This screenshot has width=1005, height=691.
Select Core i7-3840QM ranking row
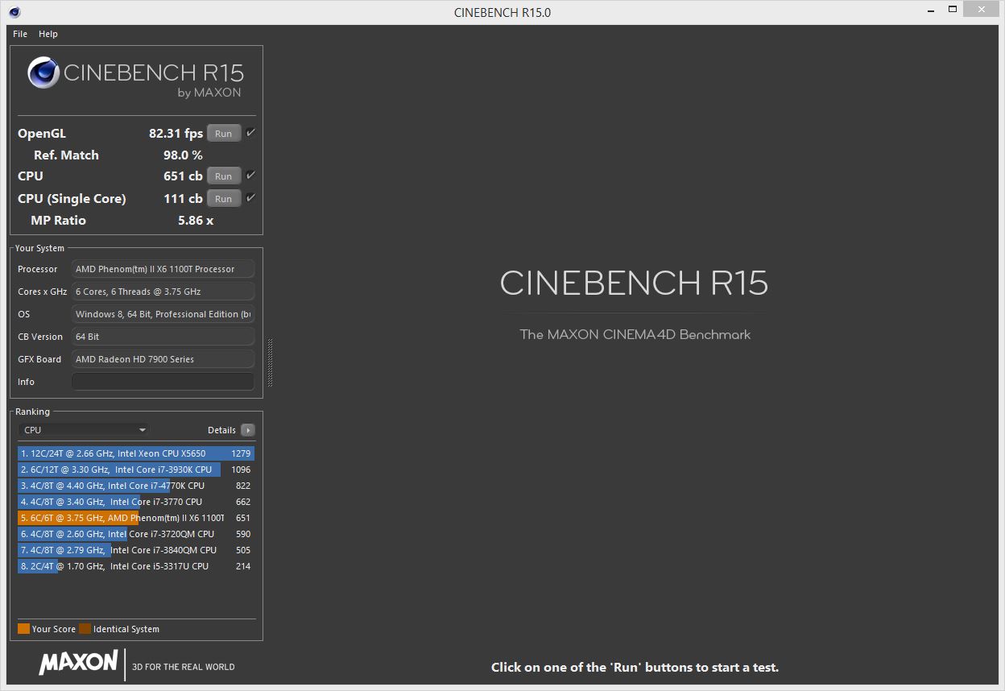136,550
